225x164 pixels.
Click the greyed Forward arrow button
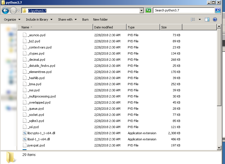coord(13,11)
